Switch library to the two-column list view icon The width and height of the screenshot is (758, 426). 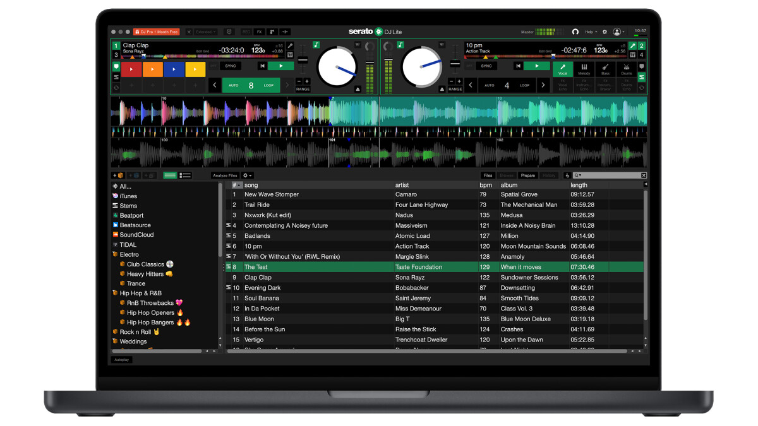(185, 175)
